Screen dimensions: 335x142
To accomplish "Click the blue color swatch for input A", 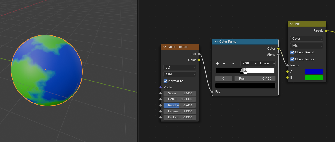I will pos(314,71).
